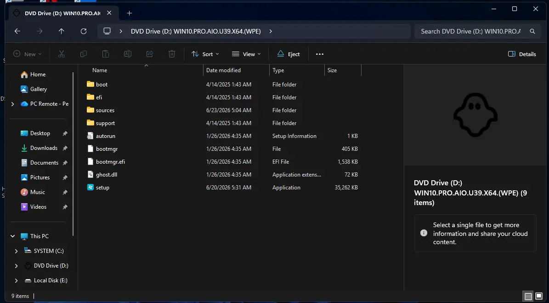This screenshot has width=549, height=303.
Task: Click the info icon in details pane
Action: click(x=424, y=233)
